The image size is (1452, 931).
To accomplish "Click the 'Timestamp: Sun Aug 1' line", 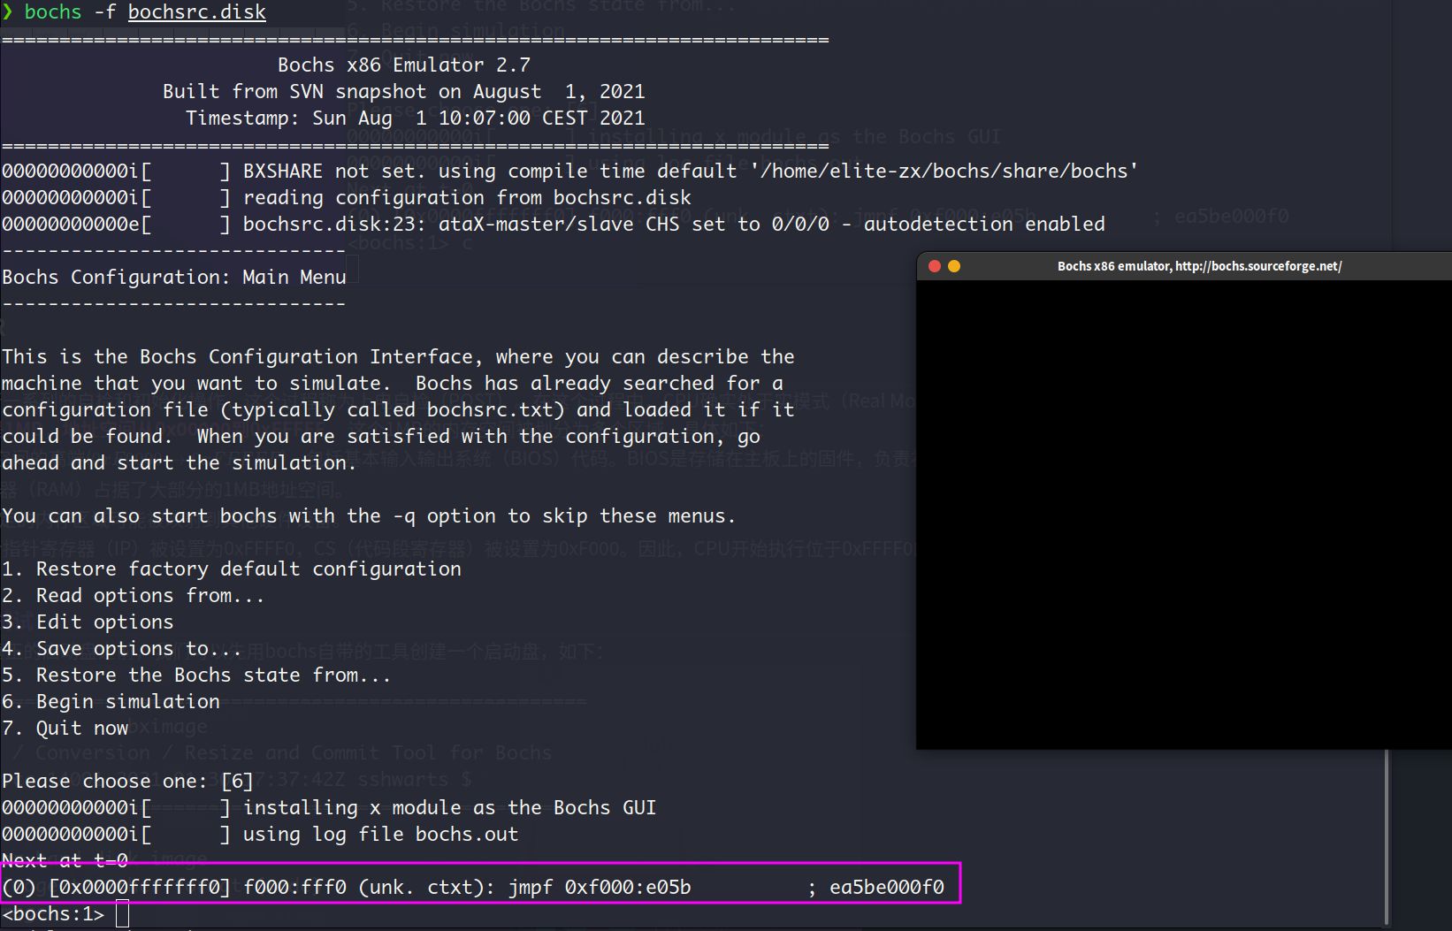I will (415, 118).
